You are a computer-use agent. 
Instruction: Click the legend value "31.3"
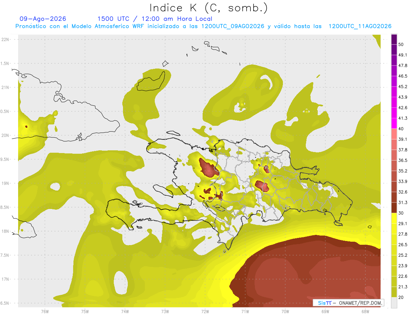pyautogui.click(x=403, y=202)
